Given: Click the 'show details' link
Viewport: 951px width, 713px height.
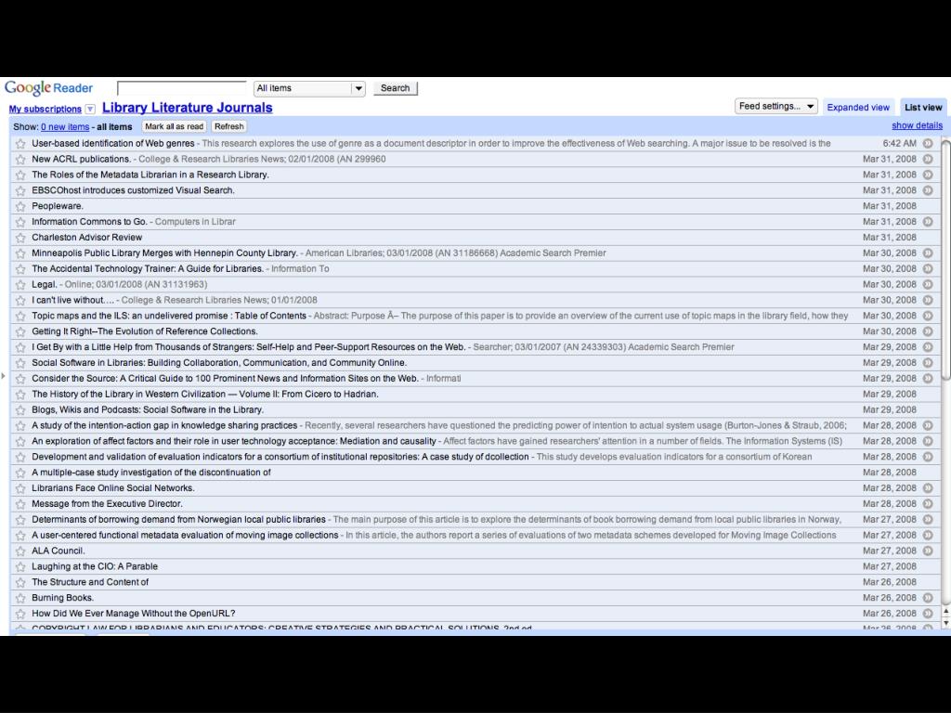Looking at the screenshot, I should 917,125.
